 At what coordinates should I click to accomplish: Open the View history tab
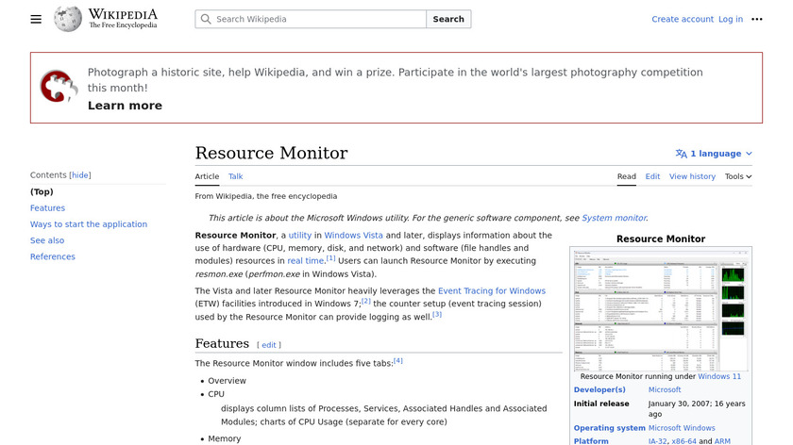click(692, 176)
